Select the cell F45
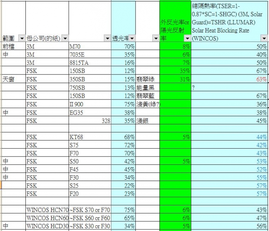The width and height of the screenshot is (269, 231). (x=90, y=169)
